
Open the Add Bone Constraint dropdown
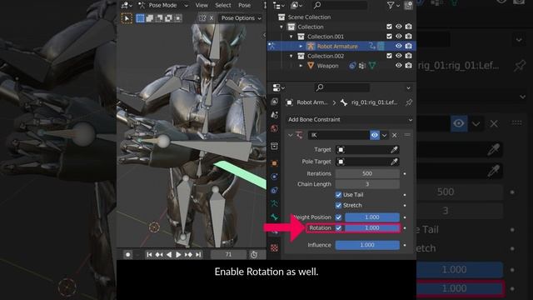pyautogui.click(x=350, y=120)
